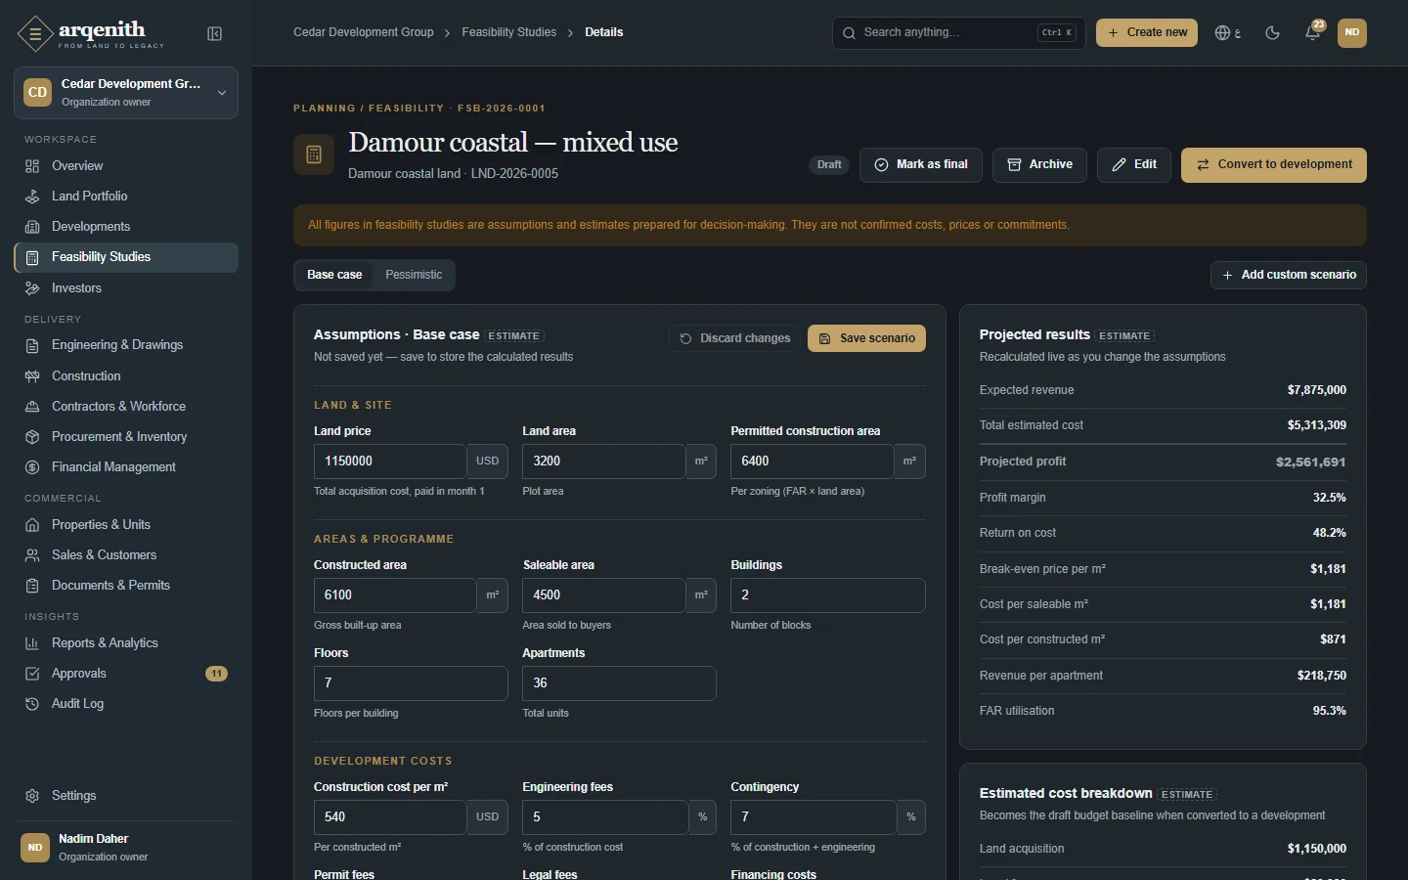Open Reports & Analytics
1408x880 pixels.
point(126,643)
